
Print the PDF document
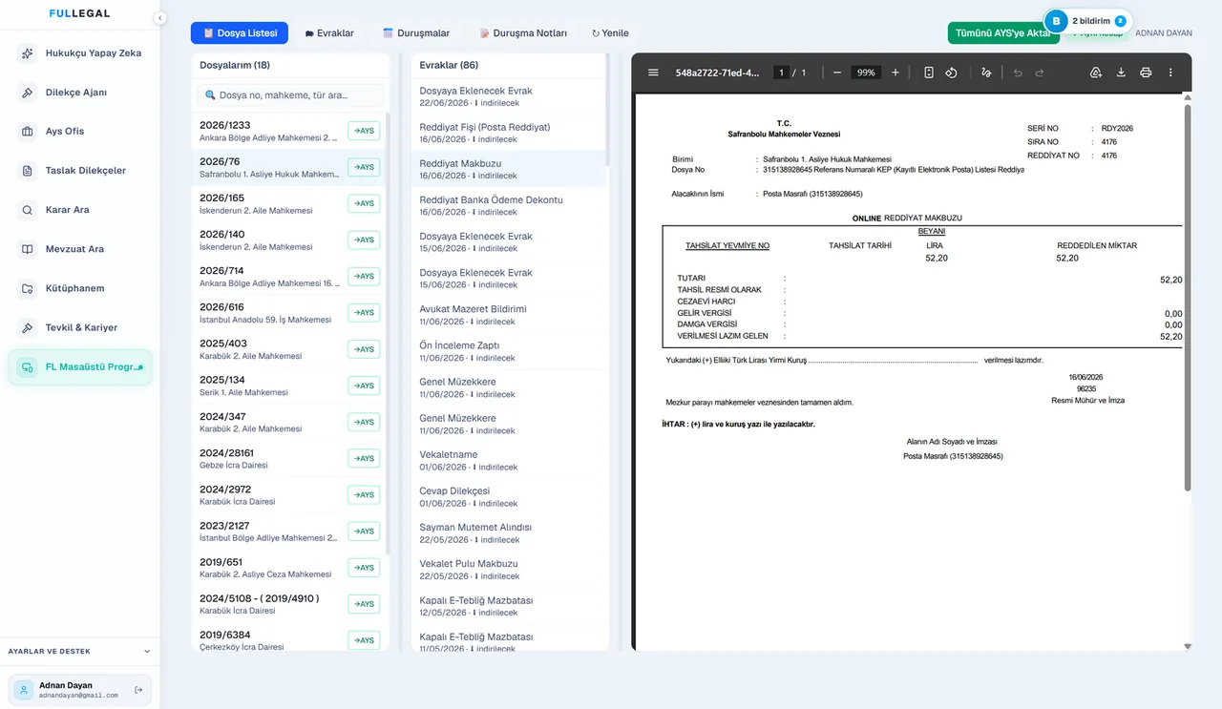coord(1146,73)
